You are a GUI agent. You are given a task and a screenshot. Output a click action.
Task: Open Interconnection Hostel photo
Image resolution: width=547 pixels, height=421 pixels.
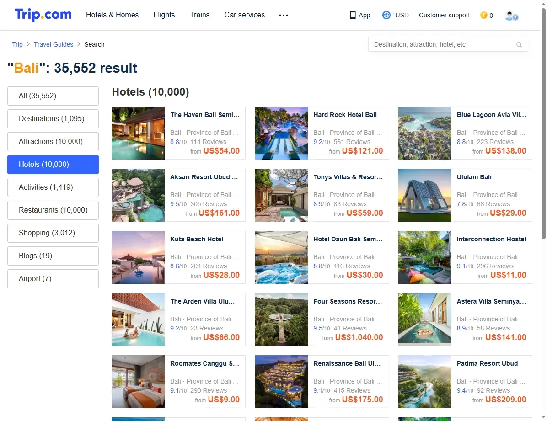click(425, 257)
